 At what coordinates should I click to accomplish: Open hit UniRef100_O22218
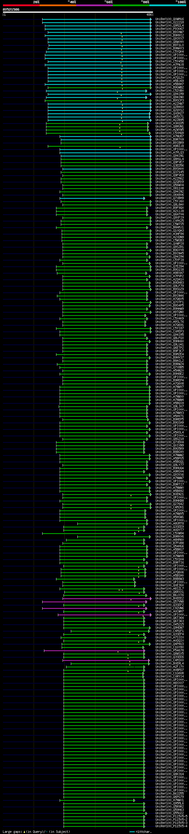pyautogui.click(x=170, y=22)
